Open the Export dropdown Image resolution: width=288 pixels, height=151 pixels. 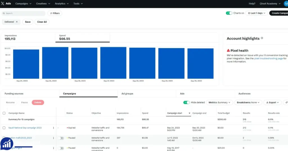point(272,102)
